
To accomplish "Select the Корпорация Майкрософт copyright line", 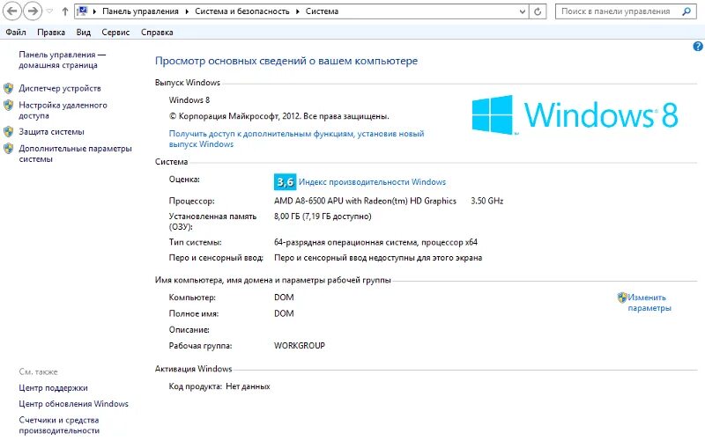I will tap(278, 116).
